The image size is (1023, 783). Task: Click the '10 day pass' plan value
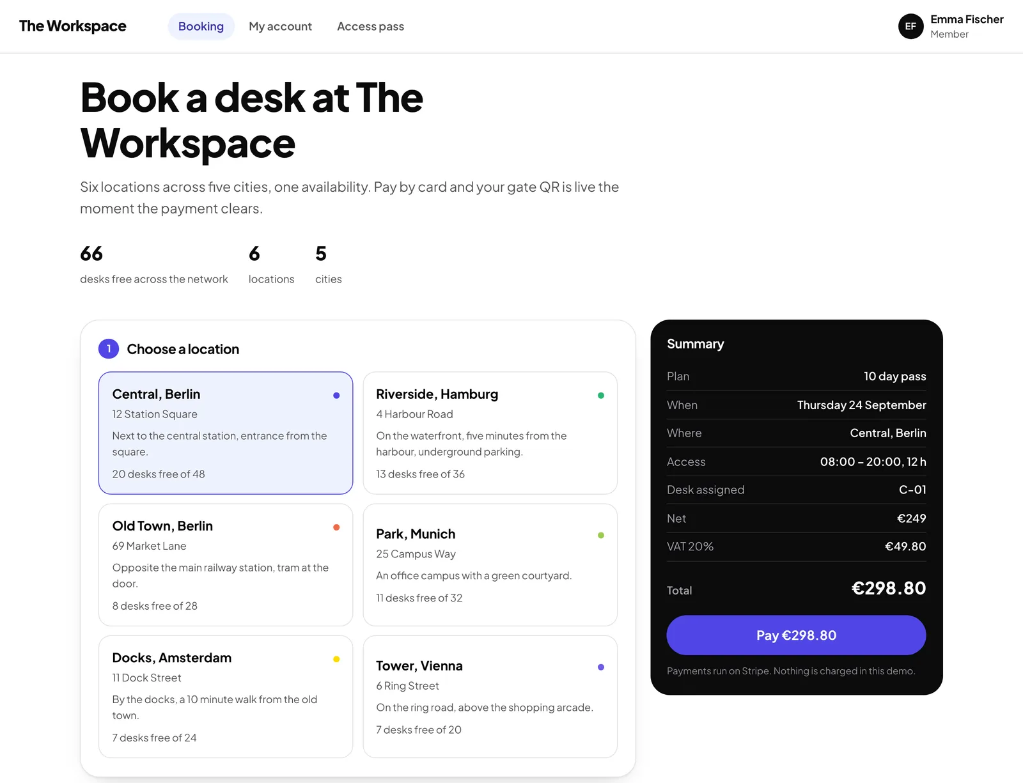[894, 376]
